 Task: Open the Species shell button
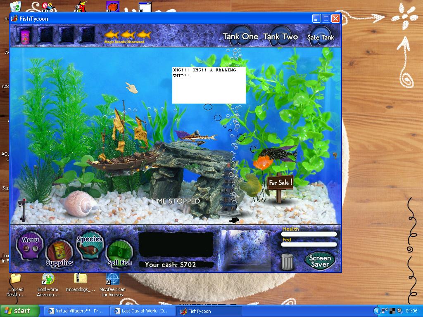[x=90, y=245]
